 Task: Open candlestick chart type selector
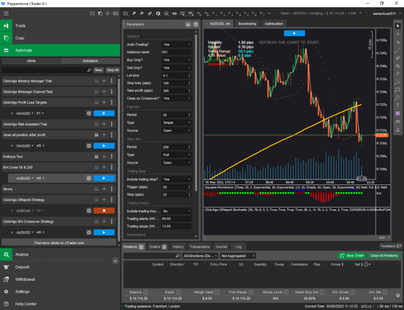(x=150, y=13)
